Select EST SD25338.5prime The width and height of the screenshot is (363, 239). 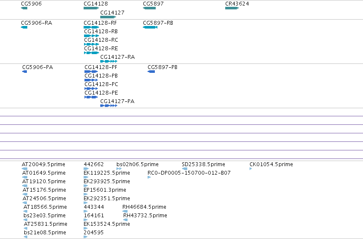click(185, 169)
